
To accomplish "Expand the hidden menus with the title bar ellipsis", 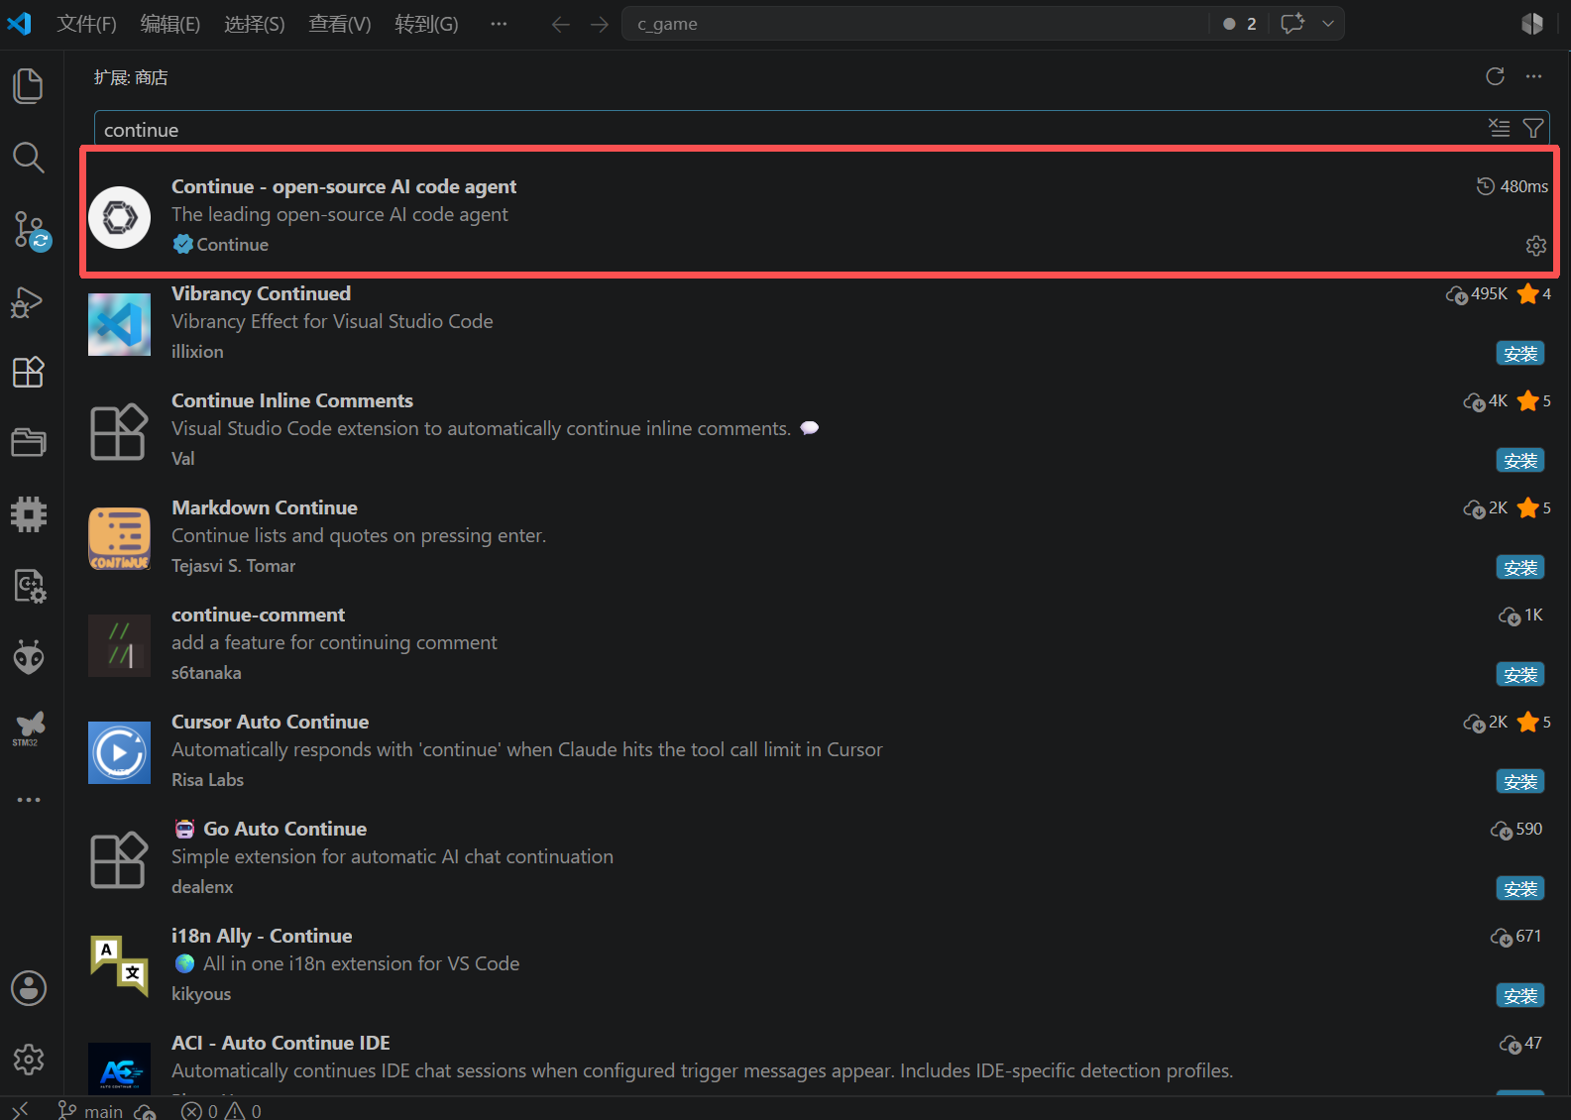I will (x=499, y=24).
